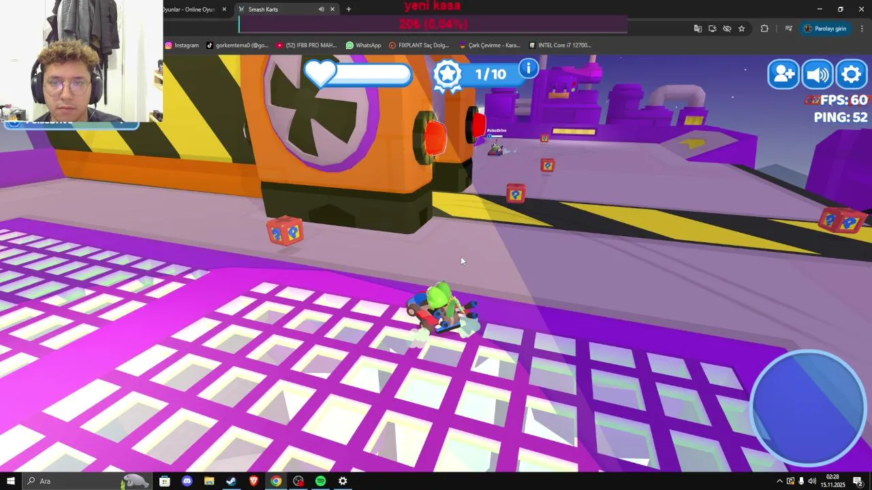Close the Oyunlar - Online Oyun tab

(x=224, y=9)
